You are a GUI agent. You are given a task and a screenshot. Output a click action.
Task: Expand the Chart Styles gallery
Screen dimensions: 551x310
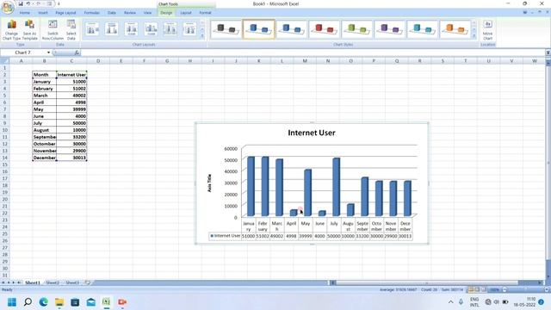[x=474, y=36]
